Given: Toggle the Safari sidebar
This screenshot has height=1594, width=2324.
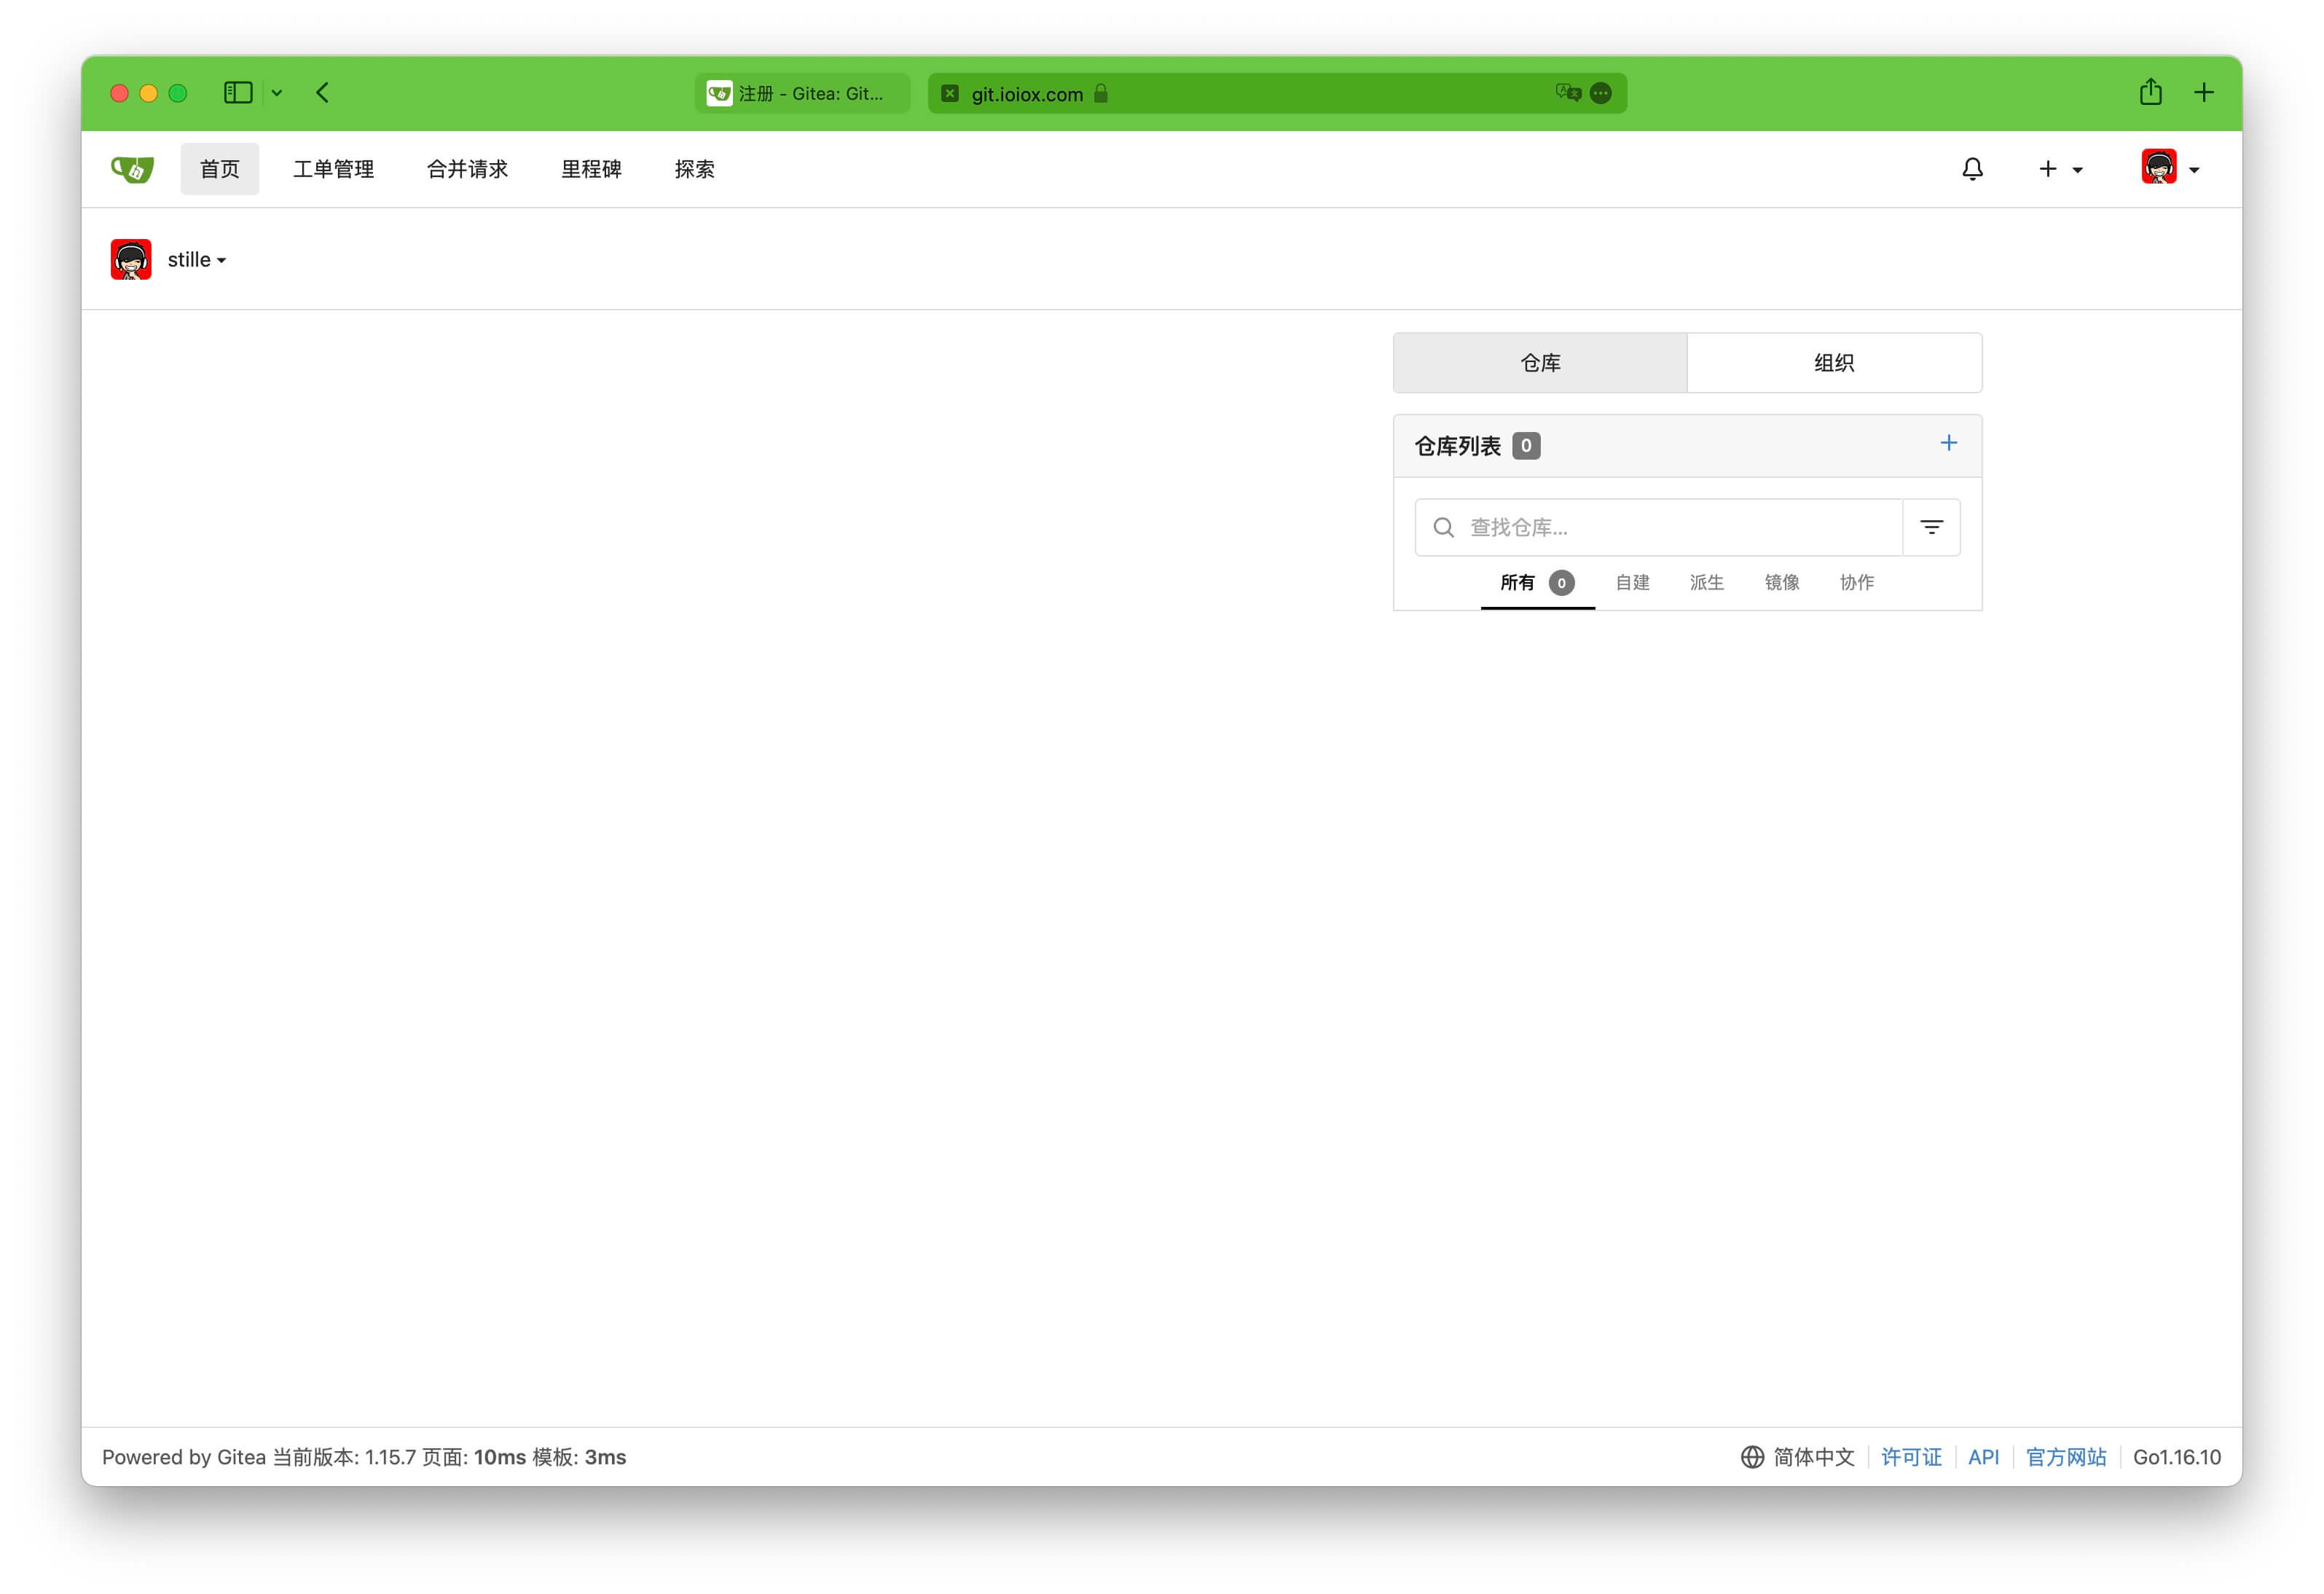Looking at the screenshot, I should (x=238, y=93).
